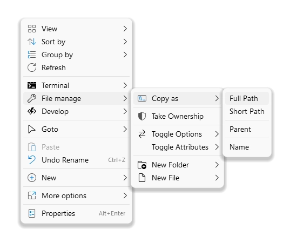297x243 pixels.
Task: Click the Develop lightning code icon
Action: [x=32, y=111]
